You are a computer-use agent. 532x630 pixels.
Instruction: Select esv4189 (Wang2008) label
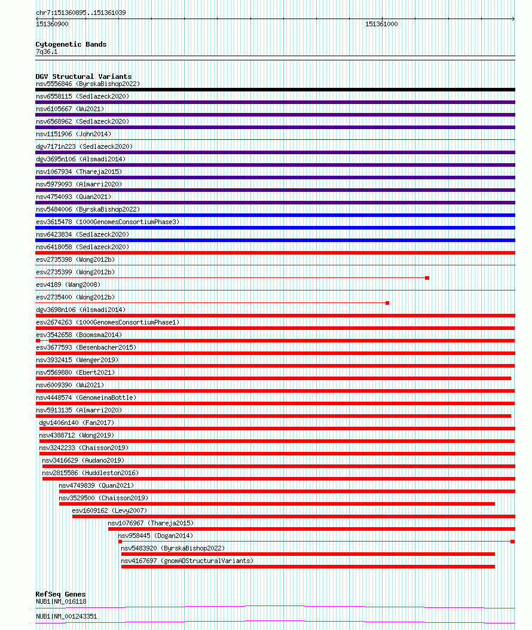[68, 285]
